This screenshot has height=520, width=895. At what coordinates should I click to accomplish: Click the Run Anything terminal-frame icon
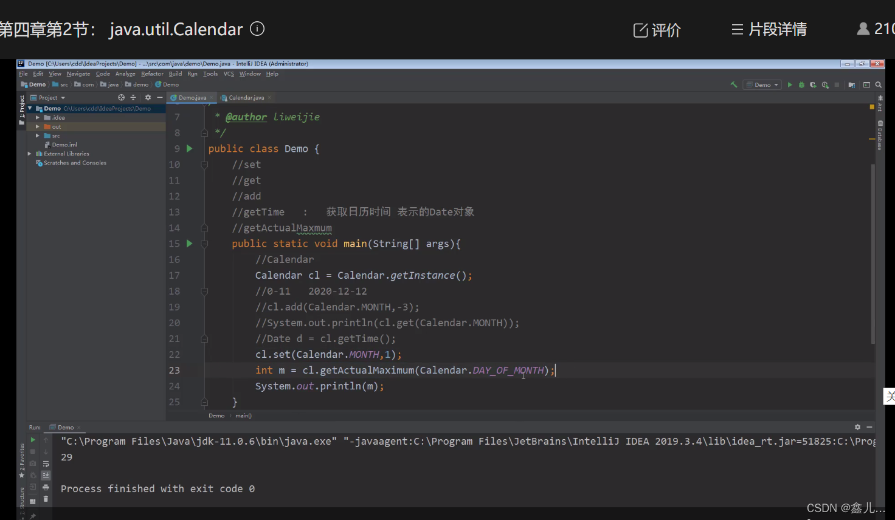tap(866, 85)
